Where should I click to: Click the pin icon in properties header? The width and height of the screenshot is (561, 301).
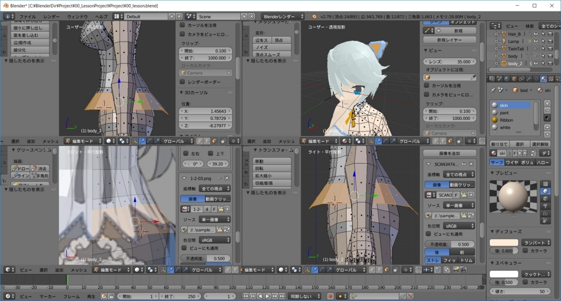[x=493, y=90]
